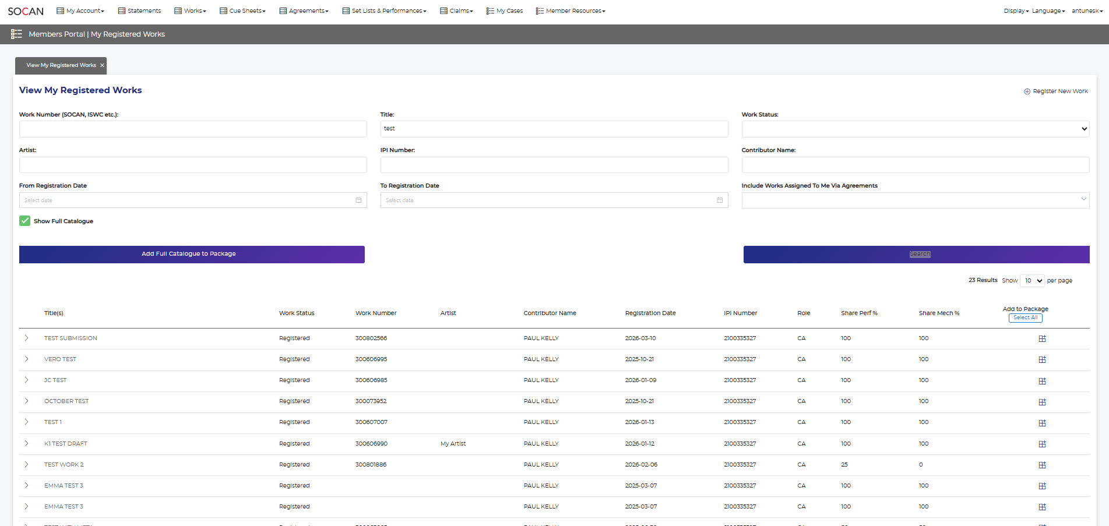Screen dimensions: 1109x526
Task: Click the From Registration Date calendar icon
Action: pos(358,200)
